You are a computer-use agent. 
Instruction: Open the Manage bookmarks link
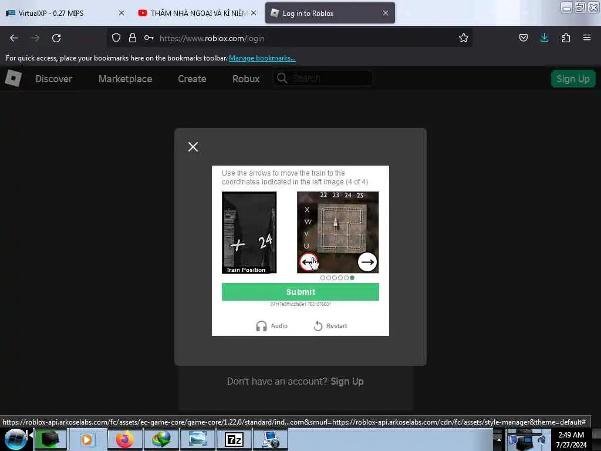(262, 58)
